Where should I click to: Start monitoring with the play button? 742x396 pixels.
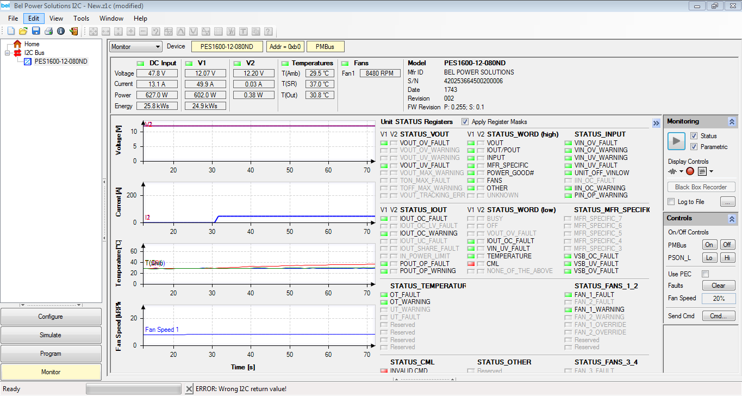point(676,141)
